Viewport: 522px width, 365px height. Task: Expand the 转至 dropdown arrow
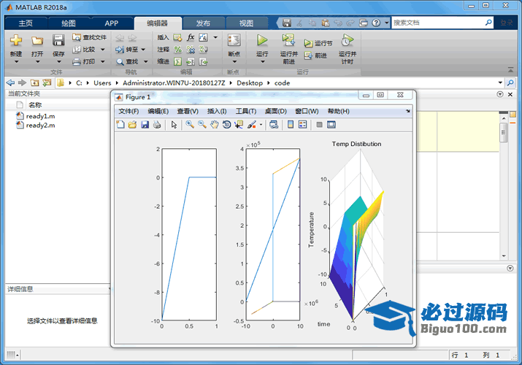pos(143,50)
